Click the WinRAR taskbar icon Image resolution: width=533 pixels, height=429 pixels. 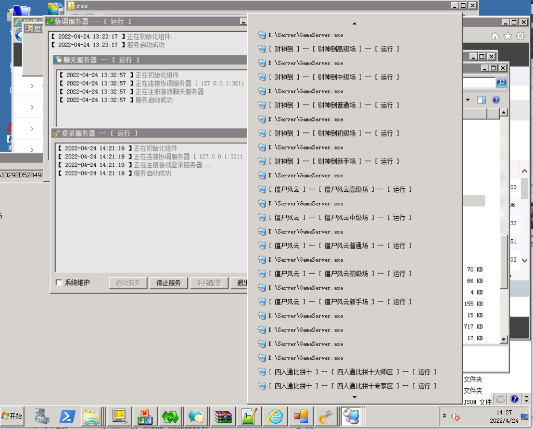point(223,416)
